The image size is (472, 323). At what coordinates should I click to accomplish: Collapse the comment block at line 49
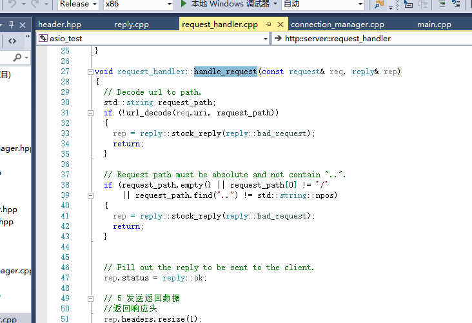click(90, 299)
